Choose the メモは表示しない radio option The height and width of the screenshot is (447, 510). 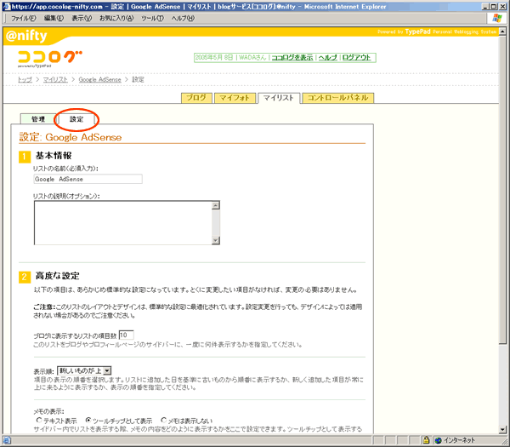pos(164,420)
